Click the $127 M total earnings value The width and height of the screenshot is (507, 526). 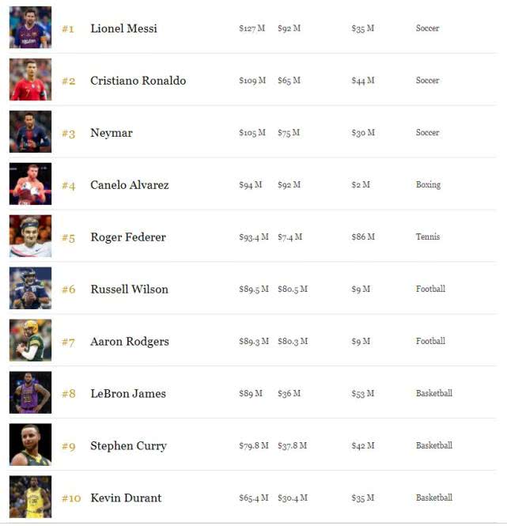pos(252,28)
